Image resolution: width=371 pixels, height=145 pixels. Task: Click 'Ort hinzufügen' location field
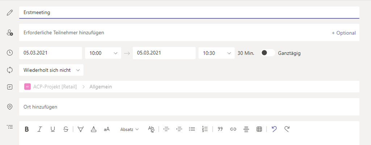(189, 107)
